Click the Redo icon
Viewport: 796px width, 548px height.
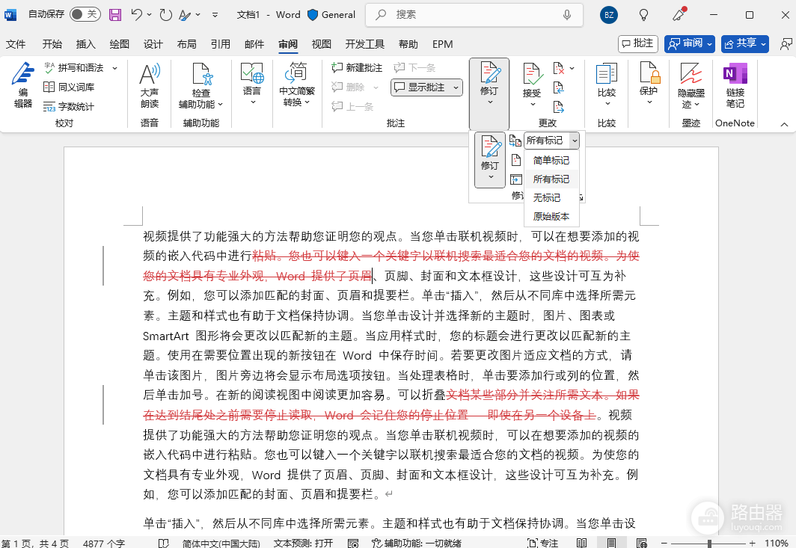coord(165,15)
